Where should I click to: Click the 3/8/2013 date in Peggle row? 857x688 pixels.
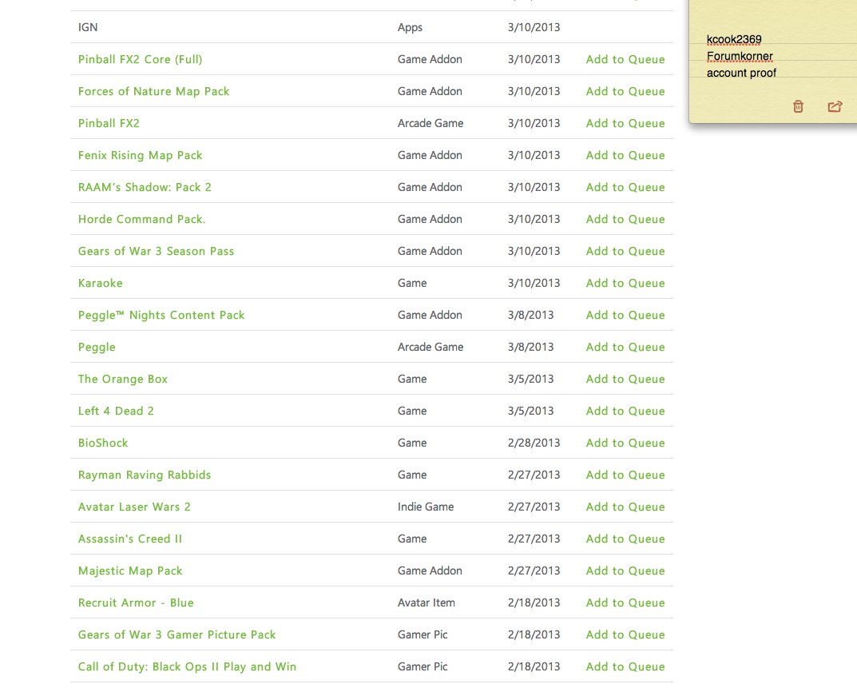point(530,348)
